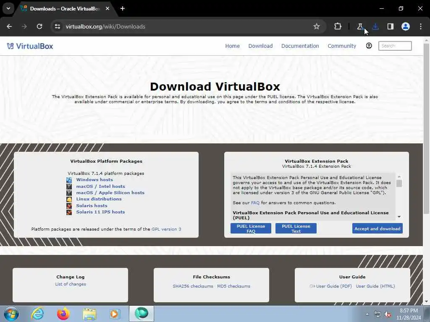
Task: Open List of changes link
Action: coord(71,284)
